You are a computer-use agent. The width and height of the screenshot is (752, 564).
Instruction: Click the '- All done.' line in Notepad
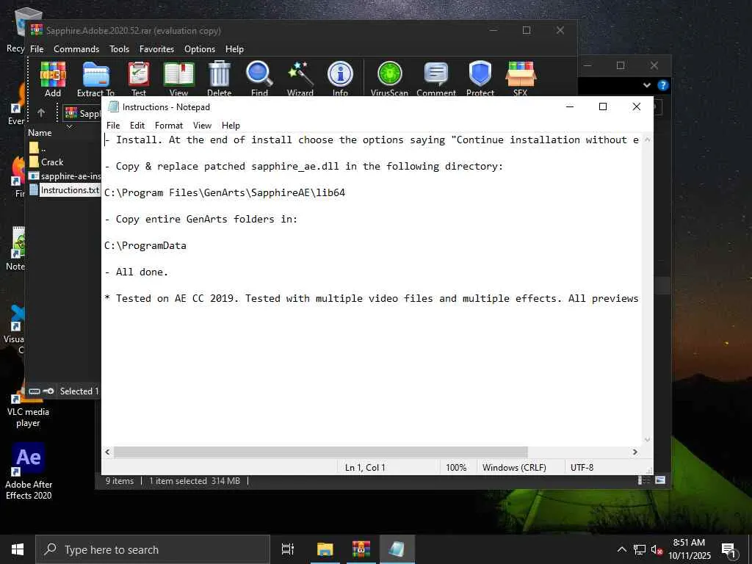point(137,272)
